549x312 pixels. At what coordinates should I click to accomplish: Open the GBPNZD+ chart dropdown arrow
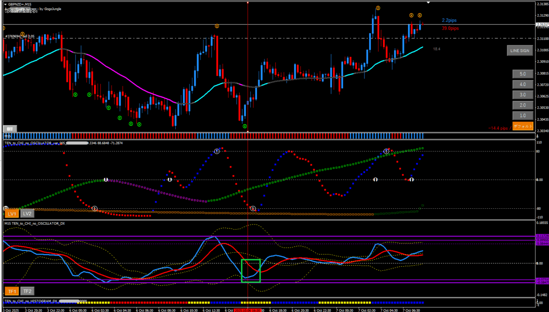point(5,4)
